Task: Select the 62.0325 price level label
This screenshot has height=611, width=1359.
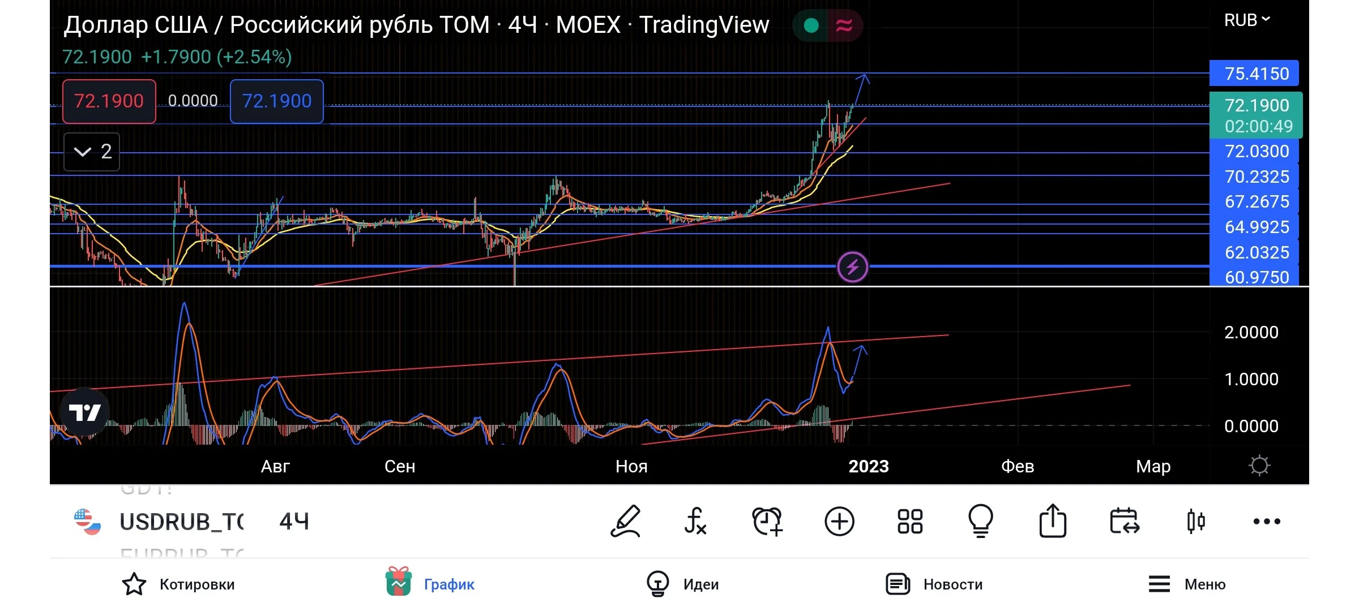Action: point(1254,252)
